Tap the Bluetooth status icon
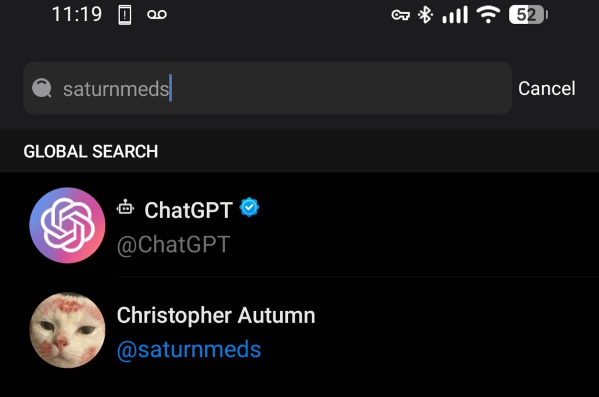The width and height of the screenshot is (599, 397). pos(425,15)
